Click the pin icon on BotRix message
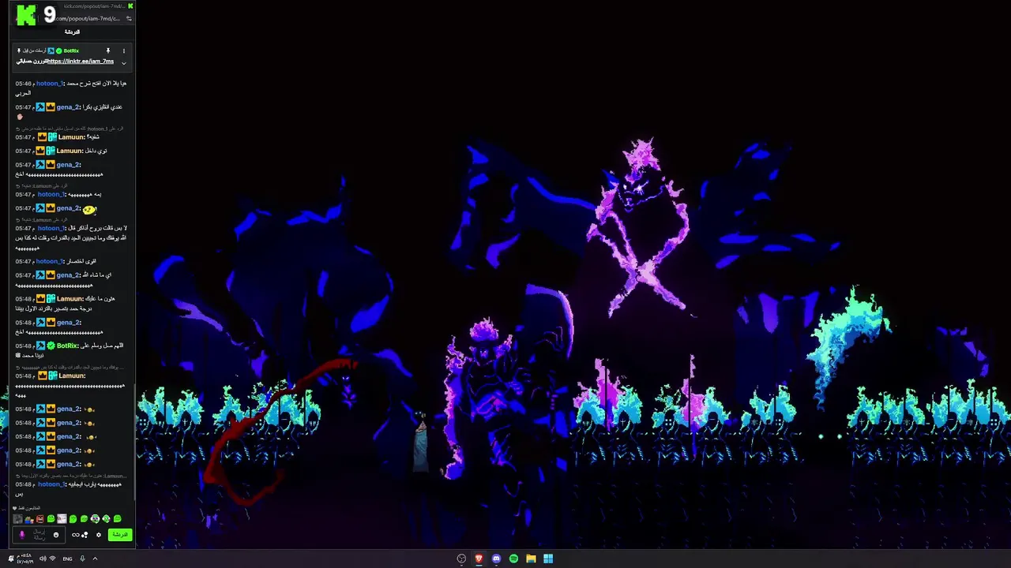1011x568 pixels. pos(108,50)
